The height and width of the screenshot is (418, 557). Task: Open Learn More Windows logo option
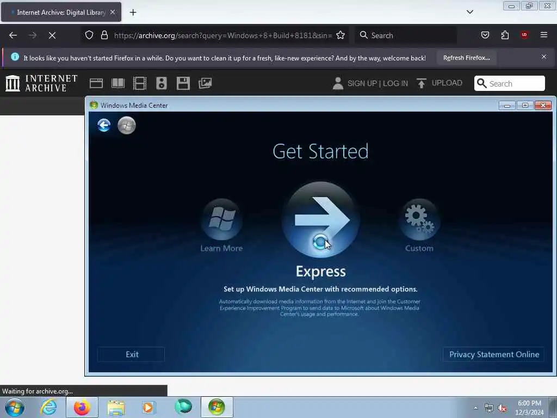click(222, 220)
